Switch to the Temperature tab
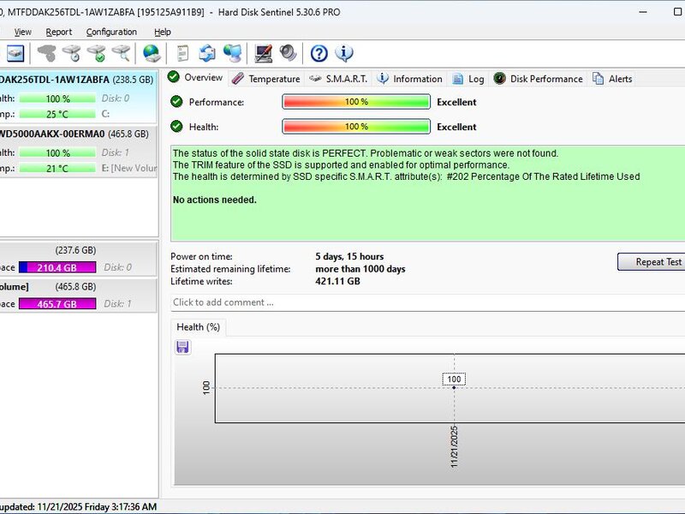685x514 pixels. (266, 79)
